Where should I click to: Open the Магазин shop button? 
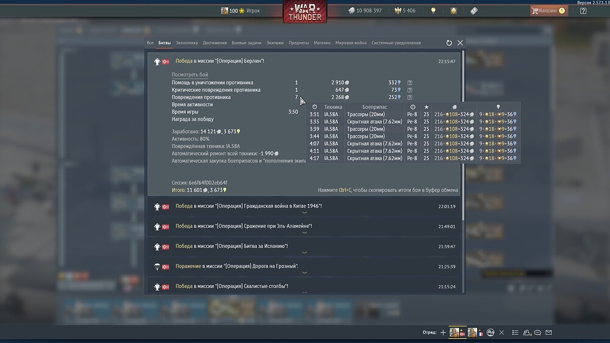[548, 11]
